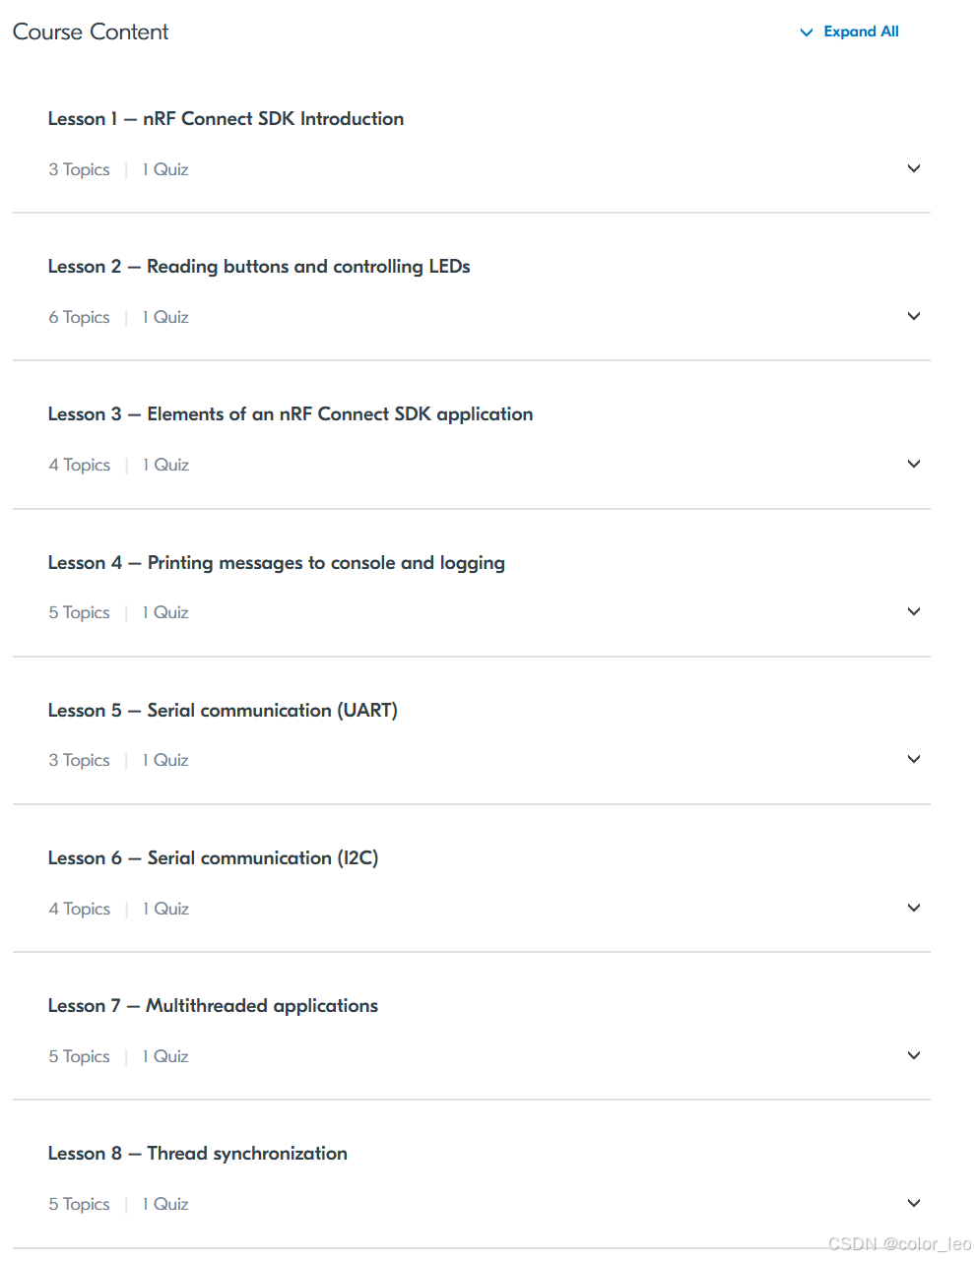The height and width of the screenshot is (1261, 975).
Task: Click 5 Topics under Lesson 7
Action: (x=79, y=1055)
